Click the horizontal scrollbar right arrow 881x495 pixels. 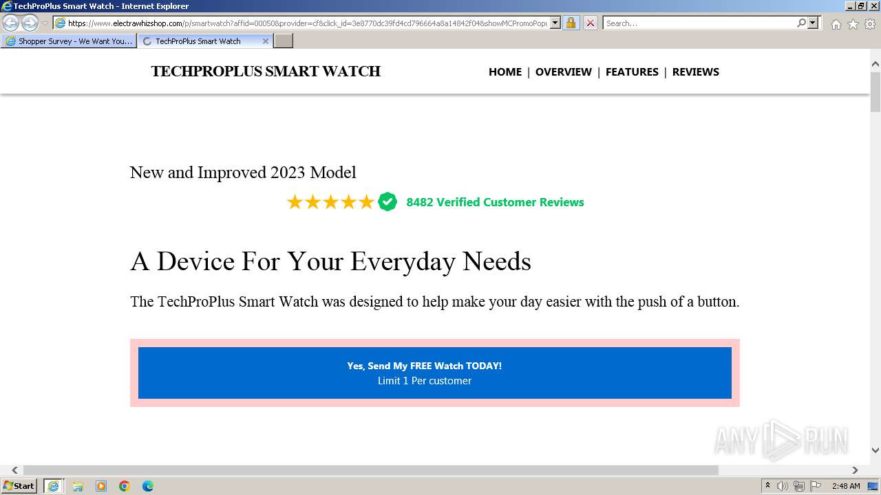point(855,470)
